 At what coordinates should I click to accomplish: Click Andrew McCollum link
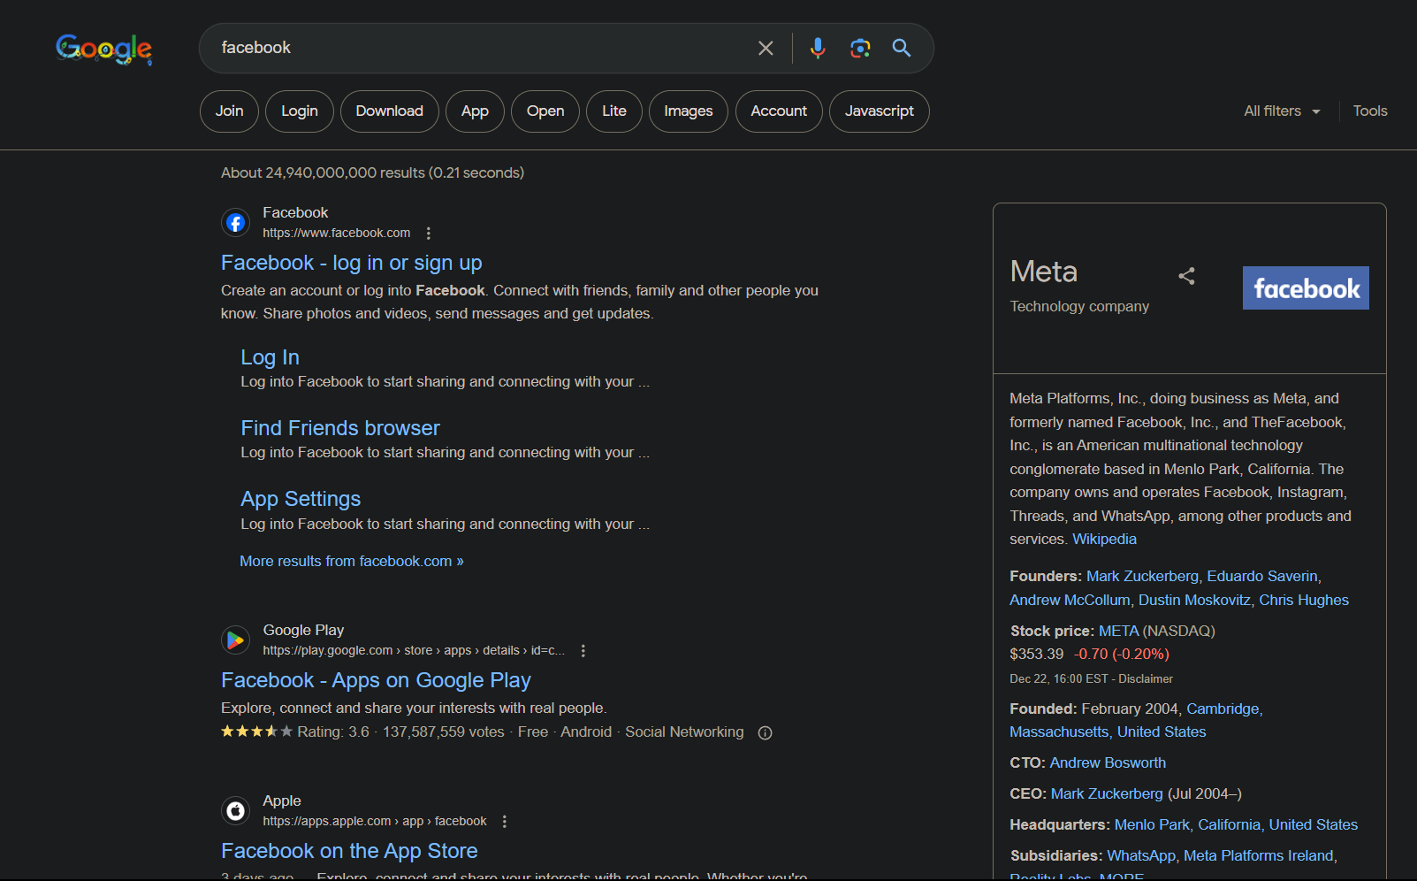(x=1070, y=600)
